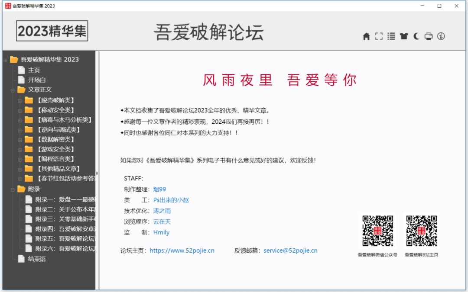Expand the 【编程语言类】 folder
Viewport: 468px width, 292px height.
pyautogui.click(x=20, y=160)
